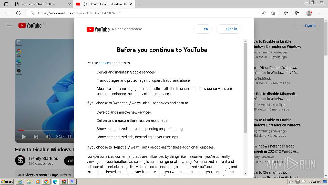
Task: Open EasyTechGeek Turn Off Defender video
Action: tap(276, 70)
